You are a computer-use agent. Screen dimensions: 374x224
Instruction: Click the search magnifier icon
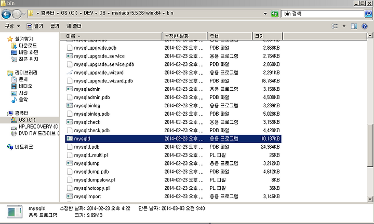click(368, 14)
